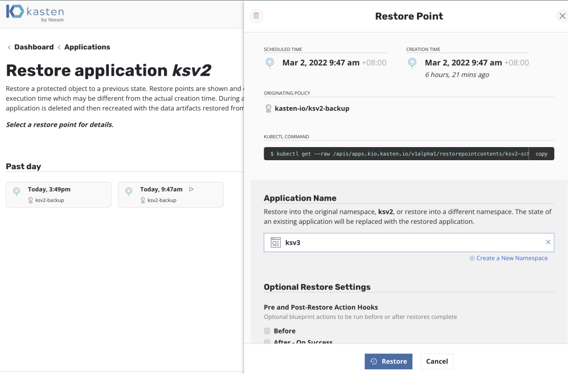Click 'Optional Restore Settings' heading
568x374 pixels.
(317, 287)
